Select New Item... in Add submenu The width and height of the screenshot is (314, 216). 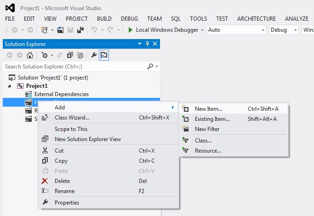point(234,109)
